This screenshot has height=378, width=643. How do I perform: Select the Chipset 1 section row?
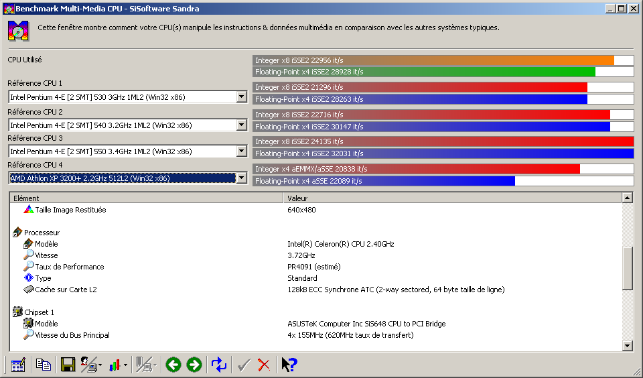pos(315,312)
